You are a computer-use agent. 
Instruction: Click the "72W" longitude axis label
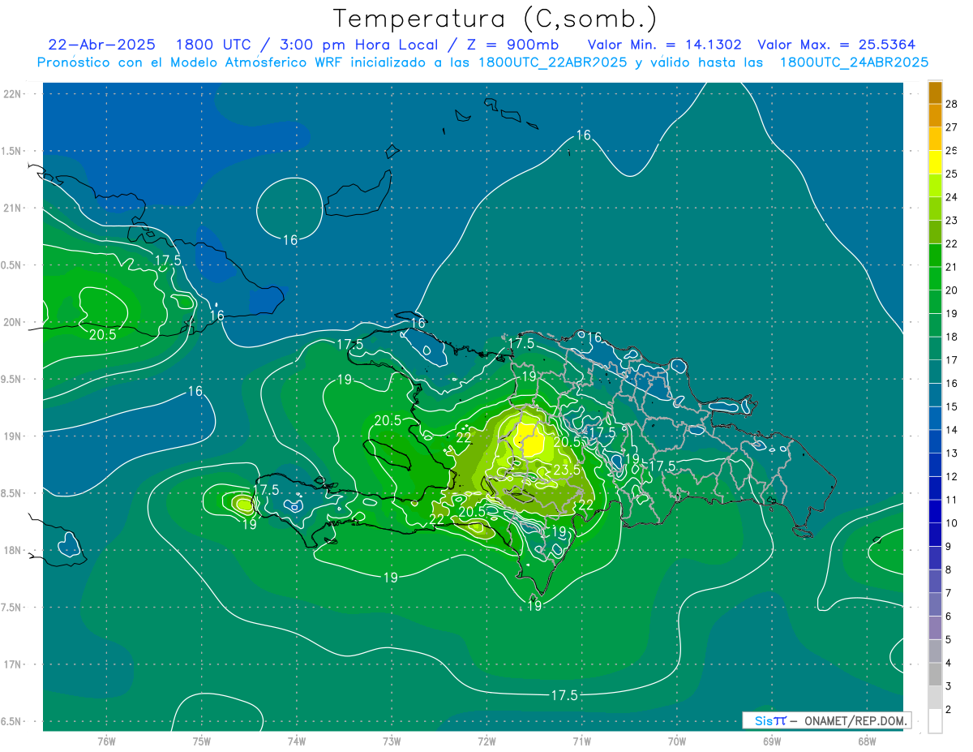pos(486,741)
